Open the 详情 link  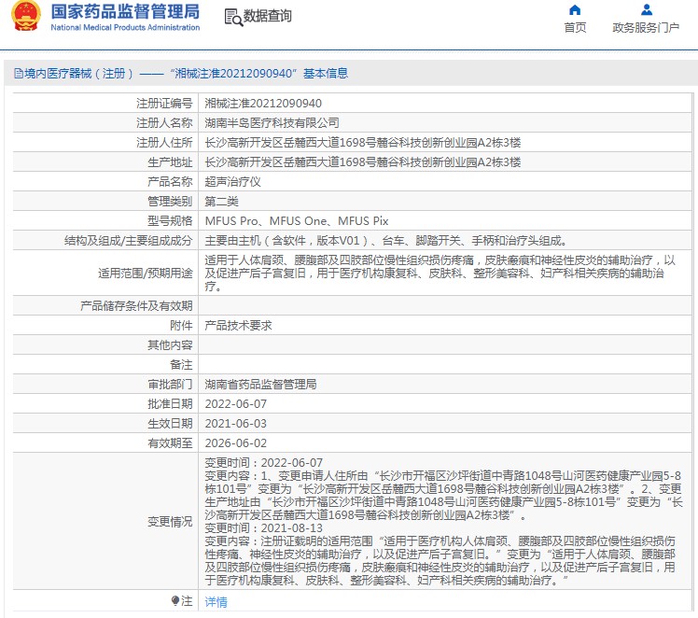pos(216,601)
